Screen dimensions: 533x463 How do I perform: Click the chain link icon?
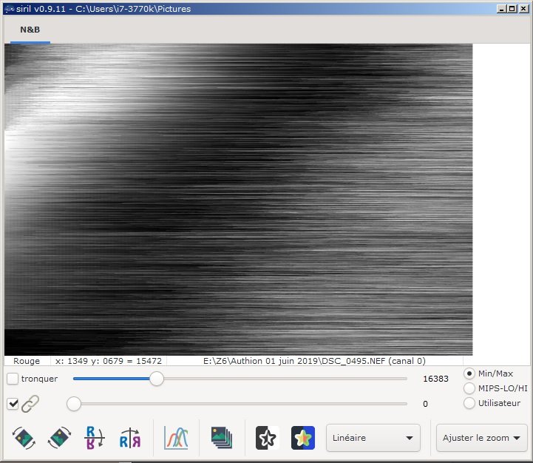[30, 404]
